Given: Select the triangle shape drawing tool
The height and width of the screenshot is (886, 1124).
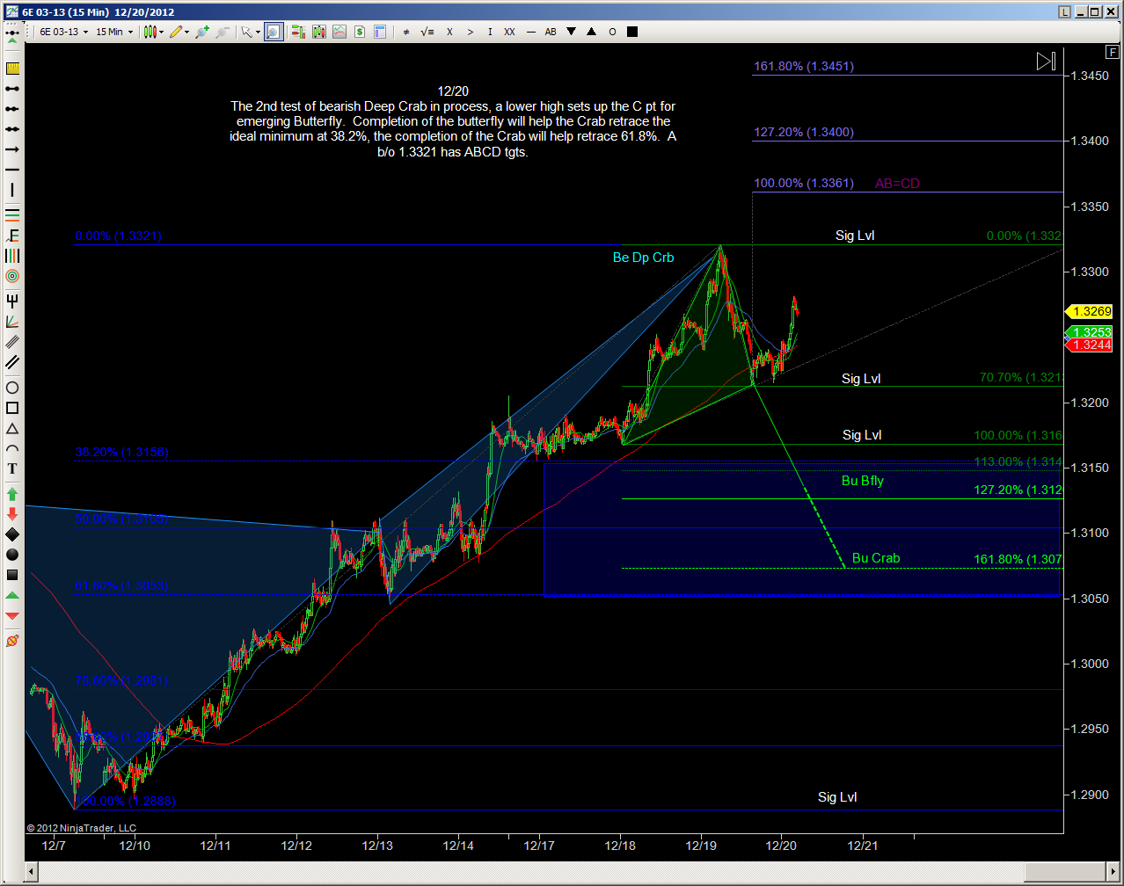Looking at the screenshot, I should tap(12, 429).
